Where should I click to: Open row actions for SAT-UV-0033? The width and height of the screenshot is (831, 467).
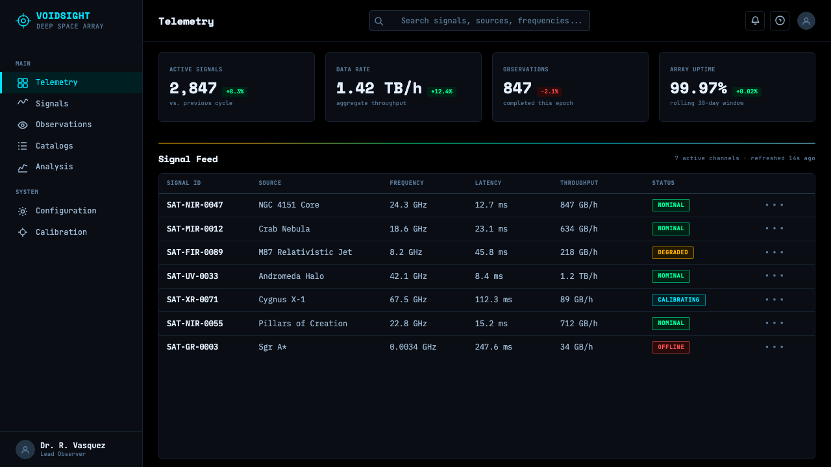coord(775,276)
